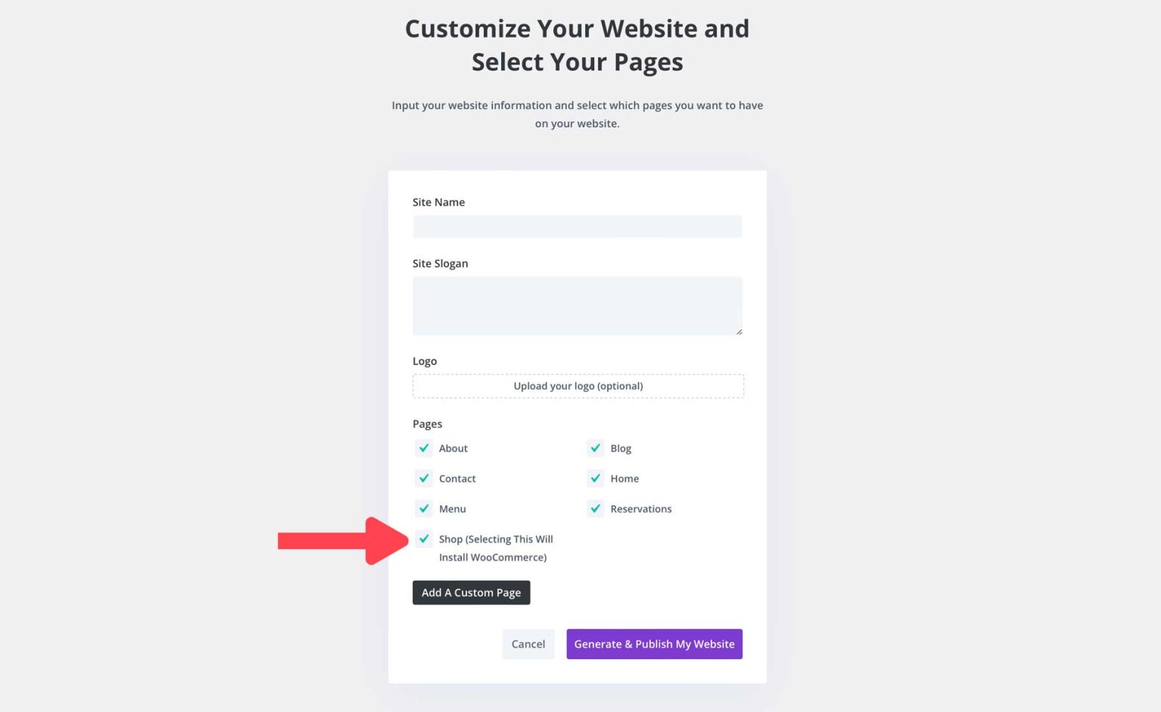This screenshot has width=1161, height=712.
Task: Open the Upload your logo area
Action: [577, 385]
